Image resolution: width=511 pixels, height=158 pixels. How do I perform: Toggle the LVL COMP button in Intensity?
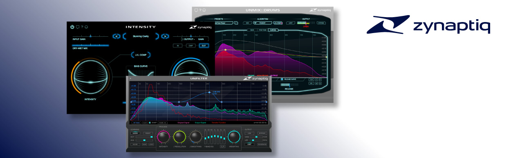pyautogui.click(x=141, y=54)
